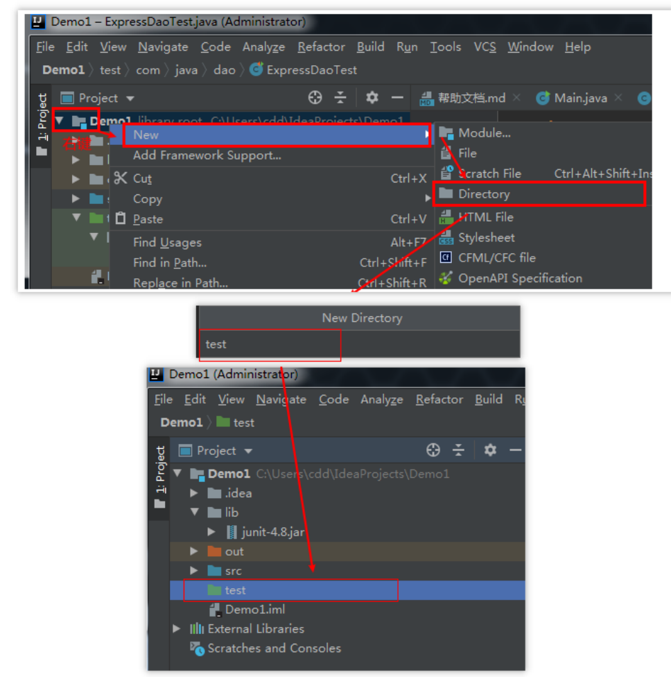Click the HTML File icon in submenu

[446, 217]
